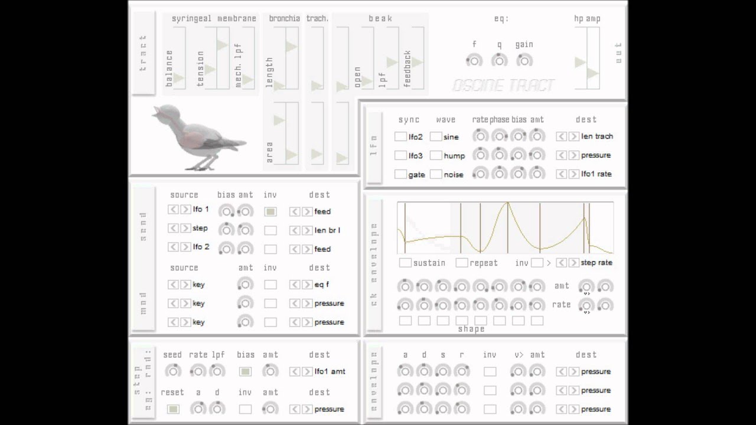Click the bias knob in the lfo2 sine row
756x425 pixels.
coord(518,136)
